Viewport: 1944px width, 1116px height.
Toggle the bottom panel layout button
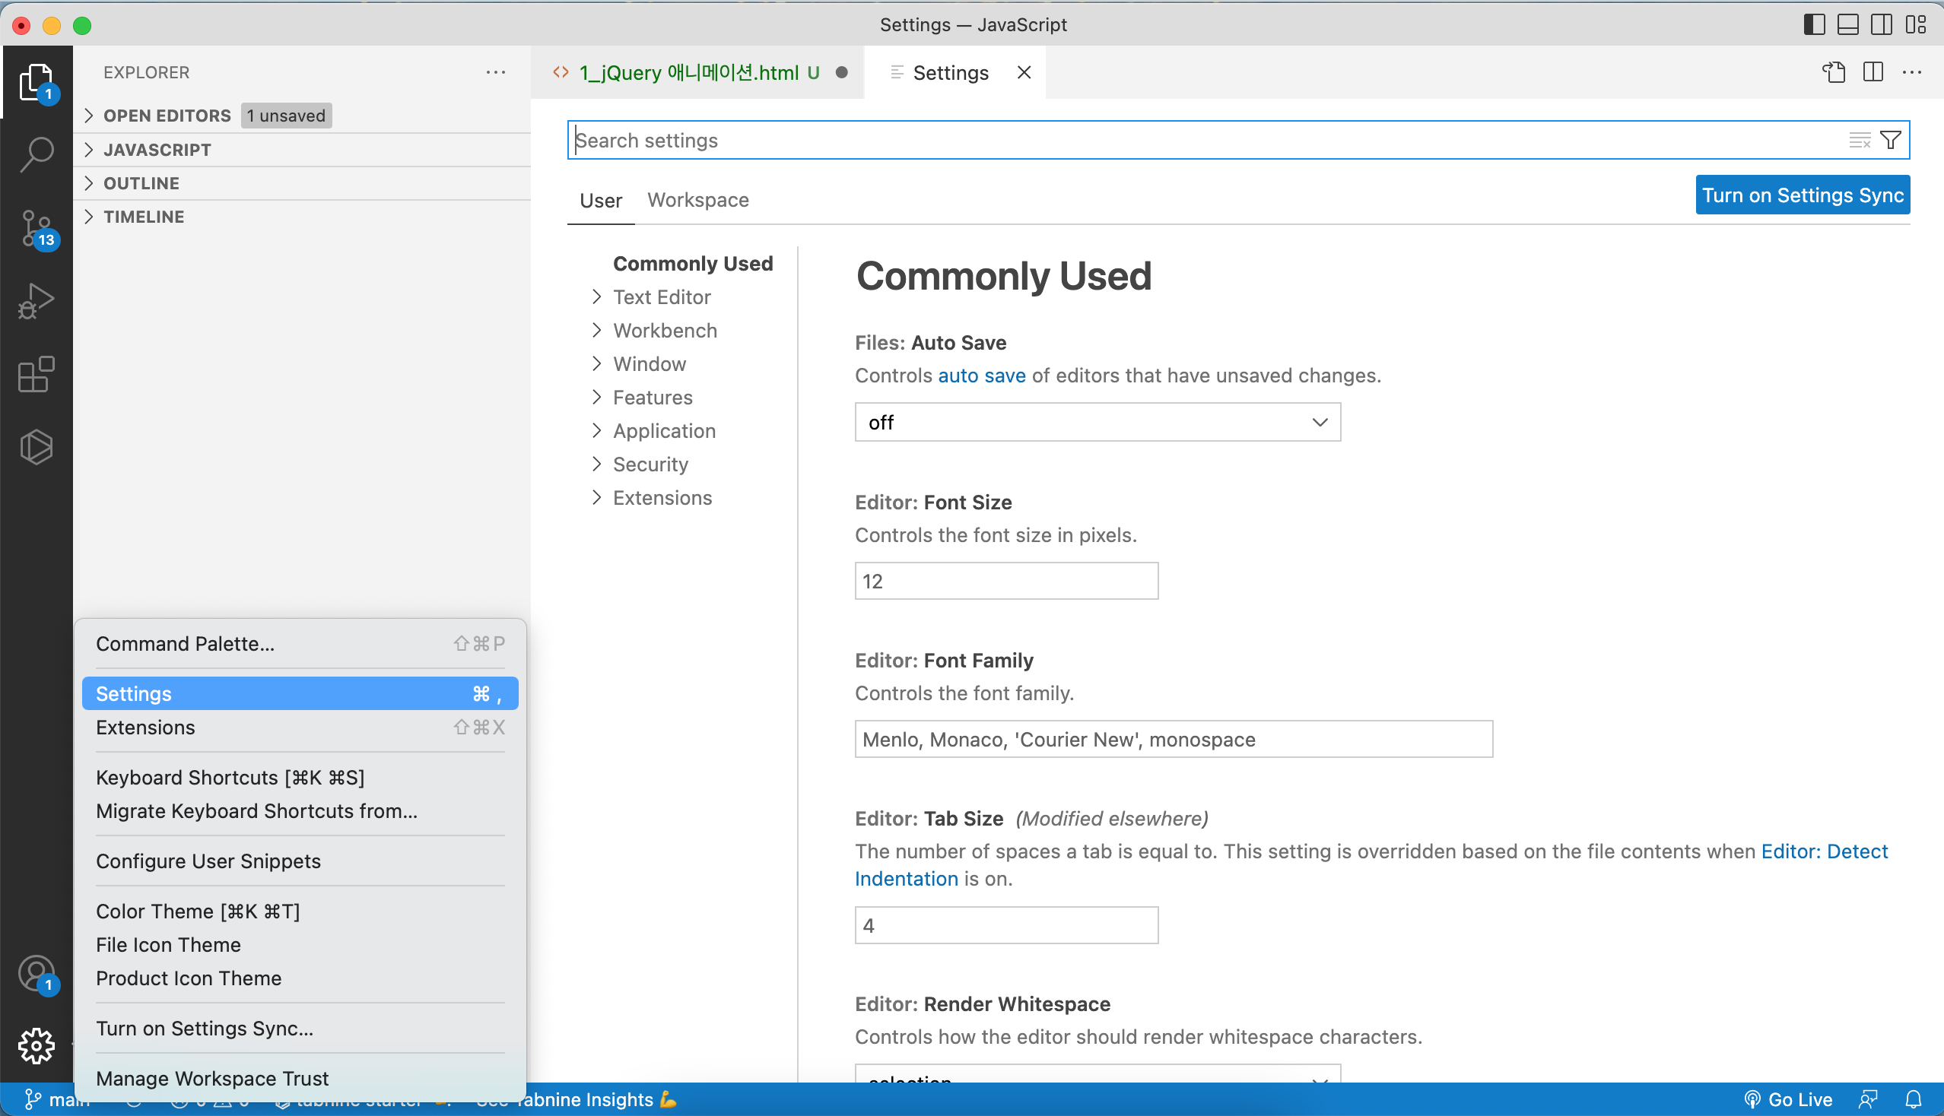pyautogui.click(x=1847, y=24)
